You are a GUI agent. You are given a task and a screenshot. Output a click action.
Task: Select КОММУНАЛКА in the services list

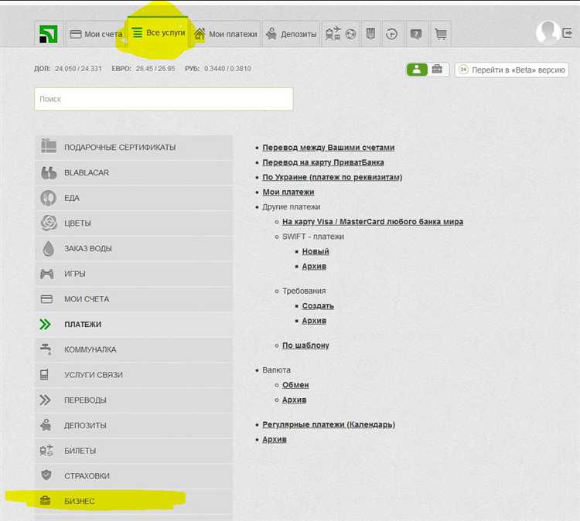click(x=134, y=349)
